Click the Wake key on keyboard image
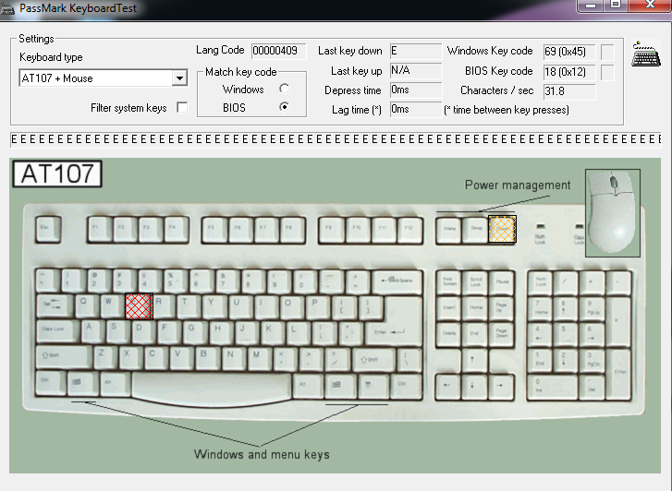Screen dimensions: 672x491 [x=449, y=231]
